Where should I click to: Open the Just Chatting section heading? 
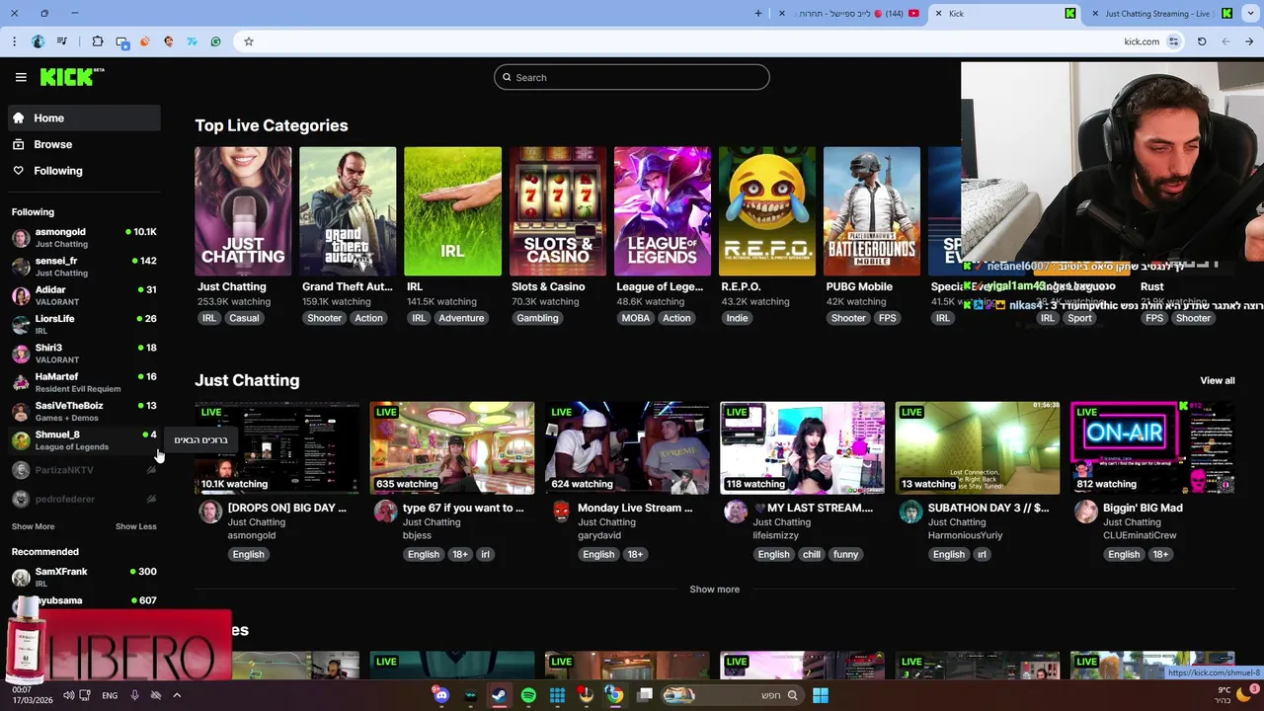[x=247, y=380]
